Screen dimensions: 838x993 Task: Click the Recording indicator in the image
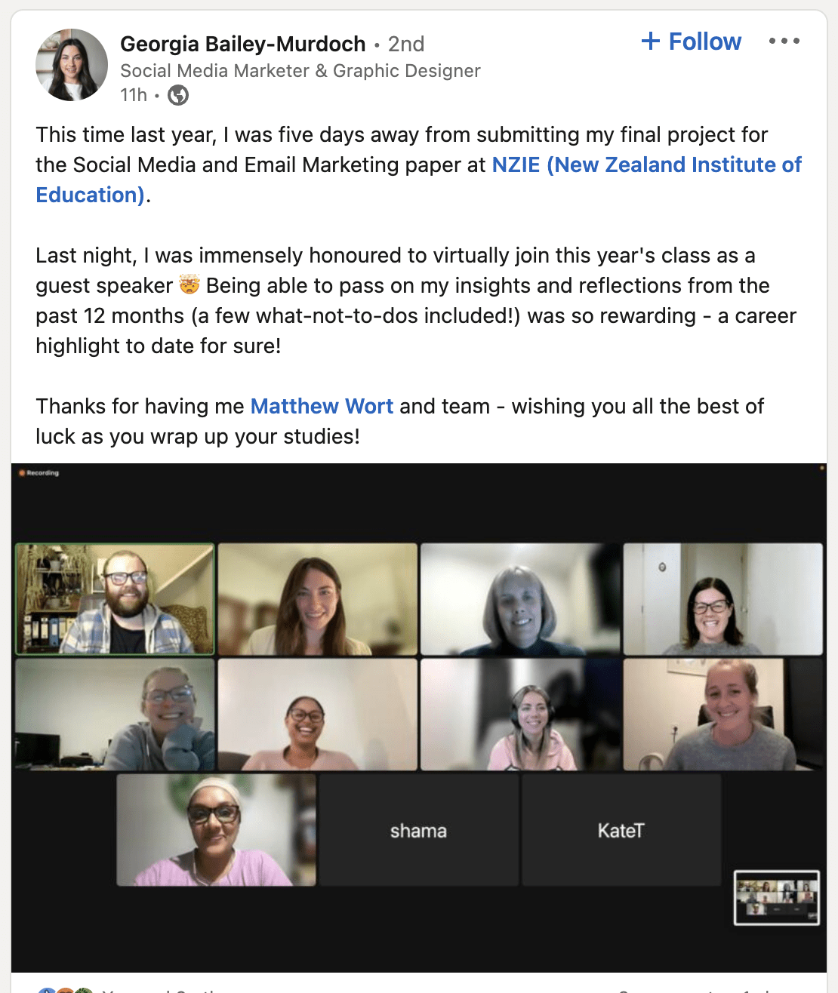(39, 473)
